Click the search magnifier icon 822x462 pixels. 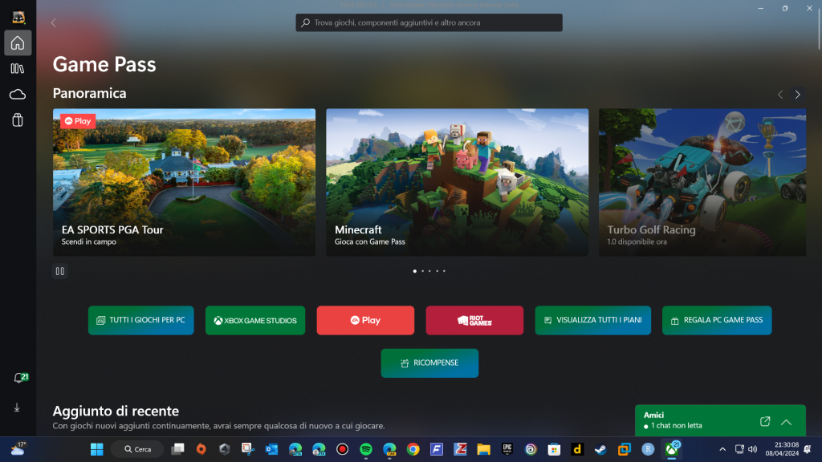[x=306, y=22]
